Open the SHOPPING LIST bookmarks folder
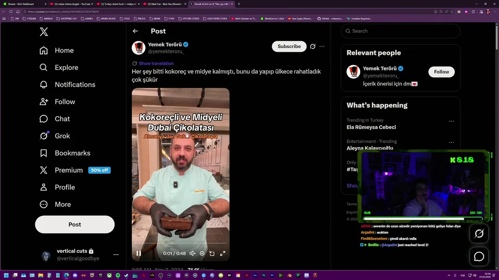The width and height of the screenshot is (499, 280). point(67,18)
